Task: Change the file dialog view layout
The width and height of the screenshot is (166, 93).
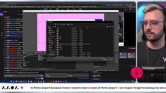Action: coord(108,27)
